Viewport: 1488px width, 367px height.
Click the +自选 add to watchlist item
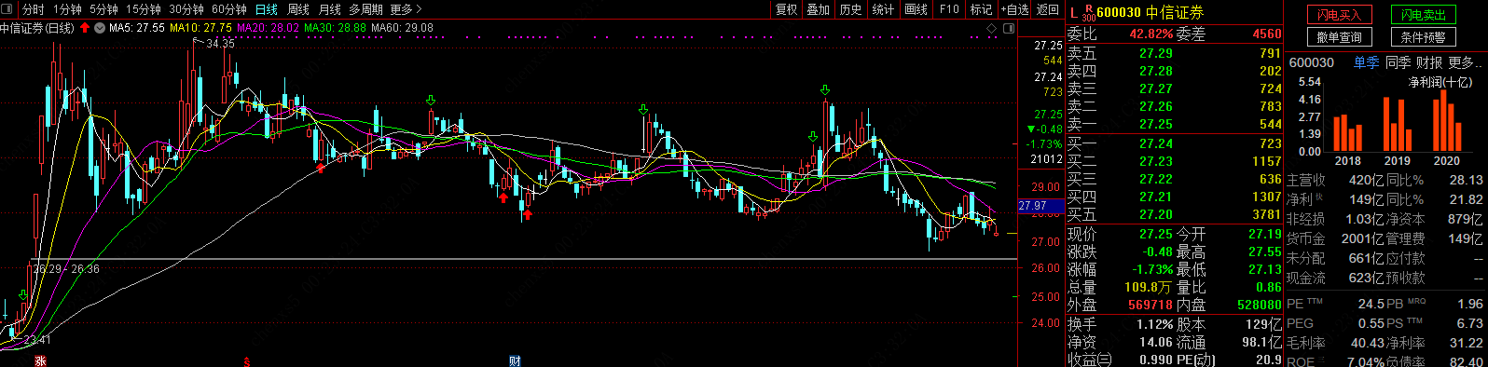[x=1014, y=9]
